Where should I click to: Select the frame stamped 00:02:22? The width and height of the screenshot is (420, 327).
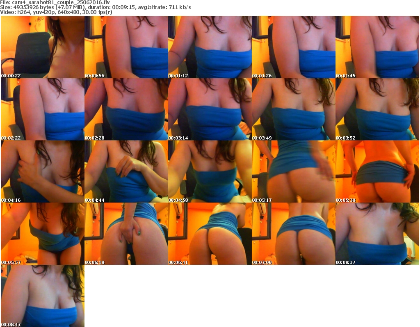point(43,109)
